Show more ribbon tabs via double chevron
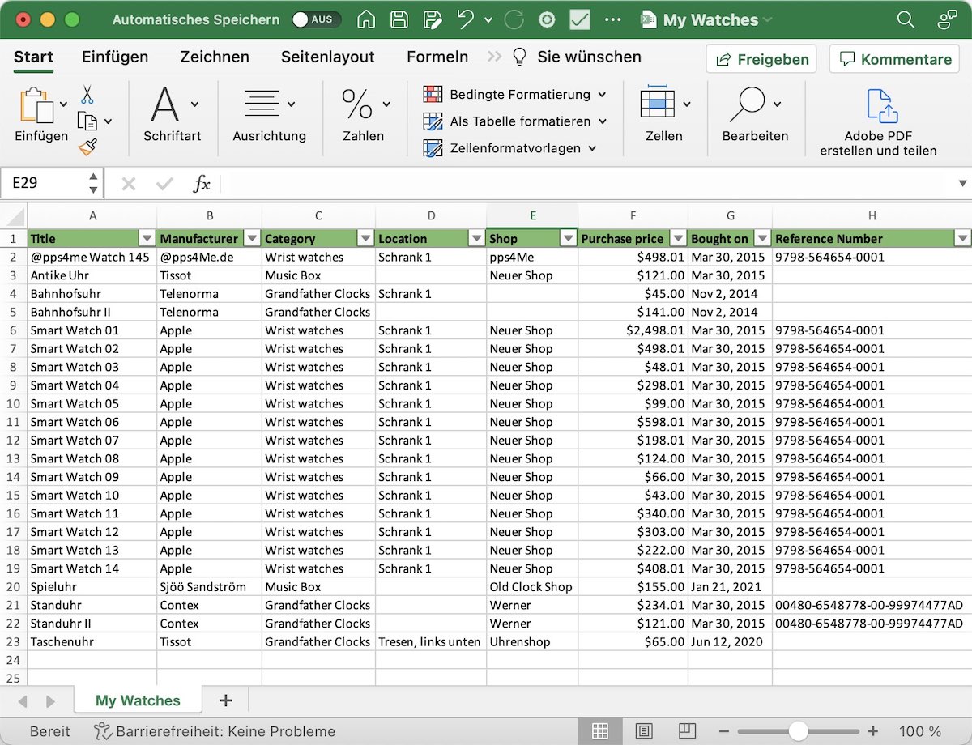Viewport: 972px width, 745px height. (x=494, y=57)
